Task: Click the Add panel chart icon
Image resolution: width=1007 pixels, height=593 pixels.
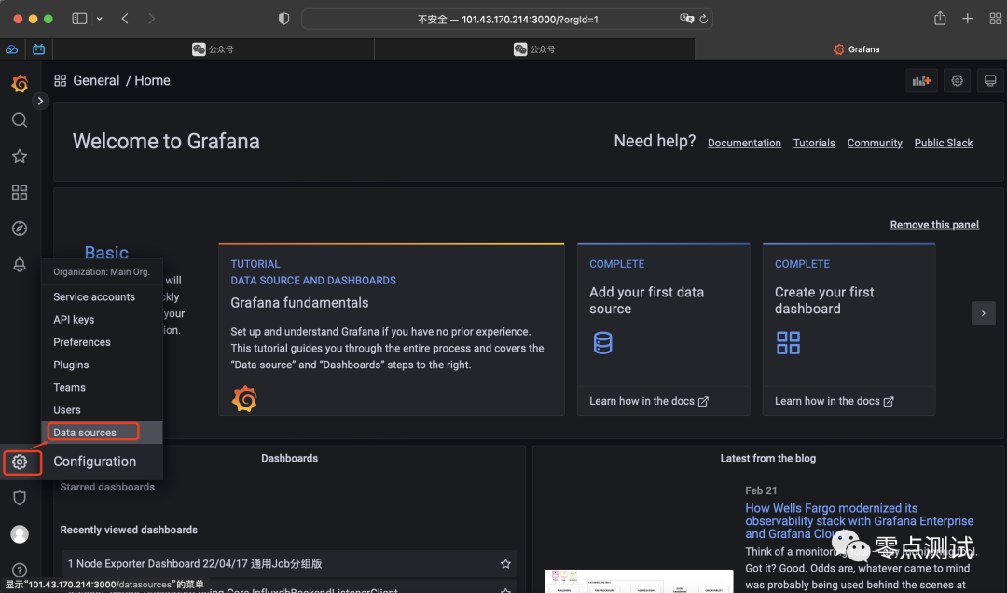Action: point(921,80)
